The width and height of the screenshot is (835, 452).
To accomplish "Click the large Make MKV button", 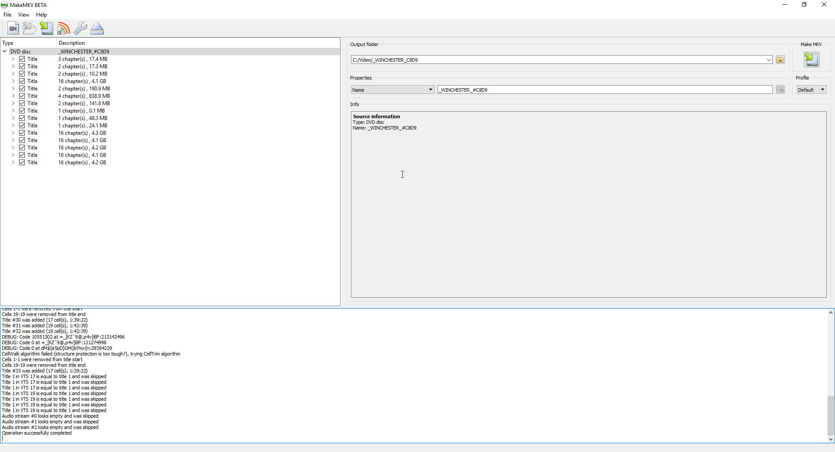I will pos(812,60).
